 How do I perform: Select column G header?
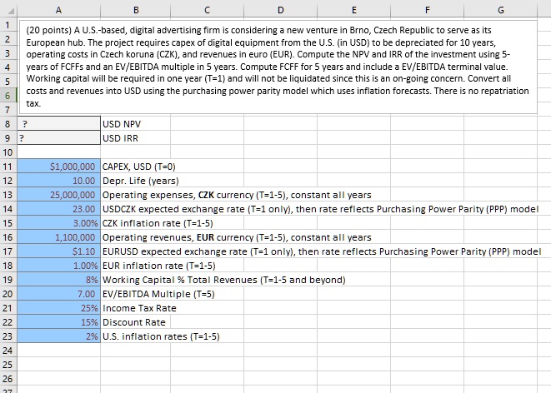tap(501, 10)
